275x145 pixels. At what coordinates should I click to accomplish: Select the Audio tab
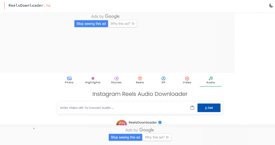tap(211, 80)
